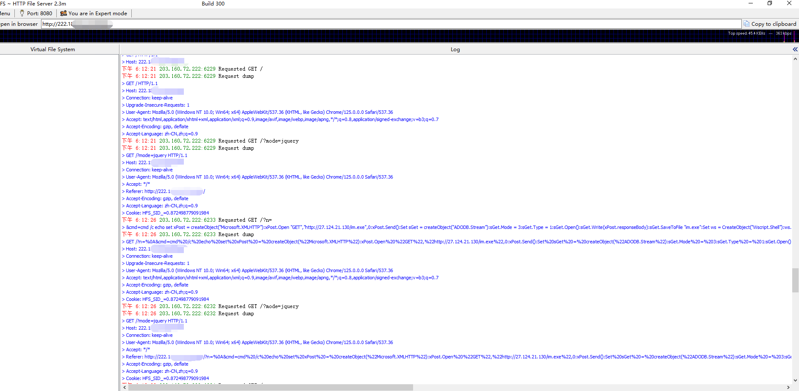Image resolution: width=799 pixels, height=391 pixels.
Task: Select the log line 'GET / HTTP/1.1'
Action: point(140,83)
